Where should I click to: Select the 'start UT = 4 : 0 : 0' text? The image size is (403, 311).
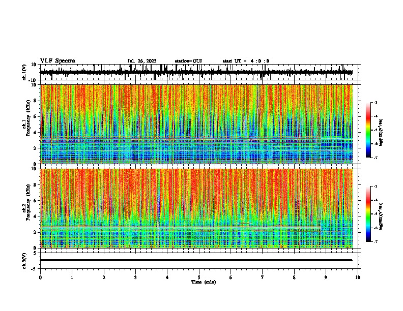[246, 61]
